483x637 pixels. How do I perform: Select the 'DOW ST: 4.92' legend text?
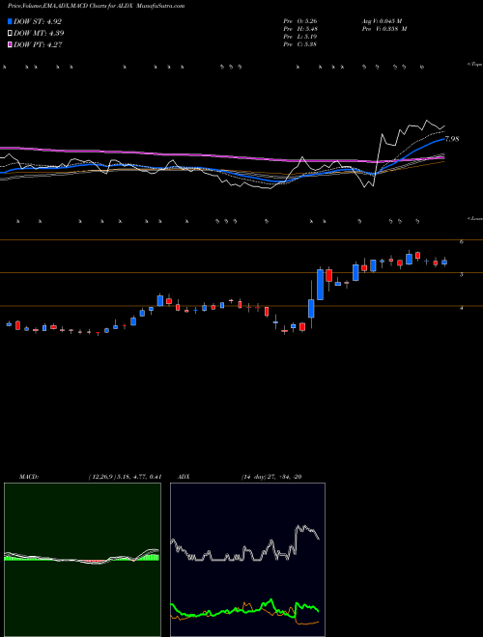point(38,21)
